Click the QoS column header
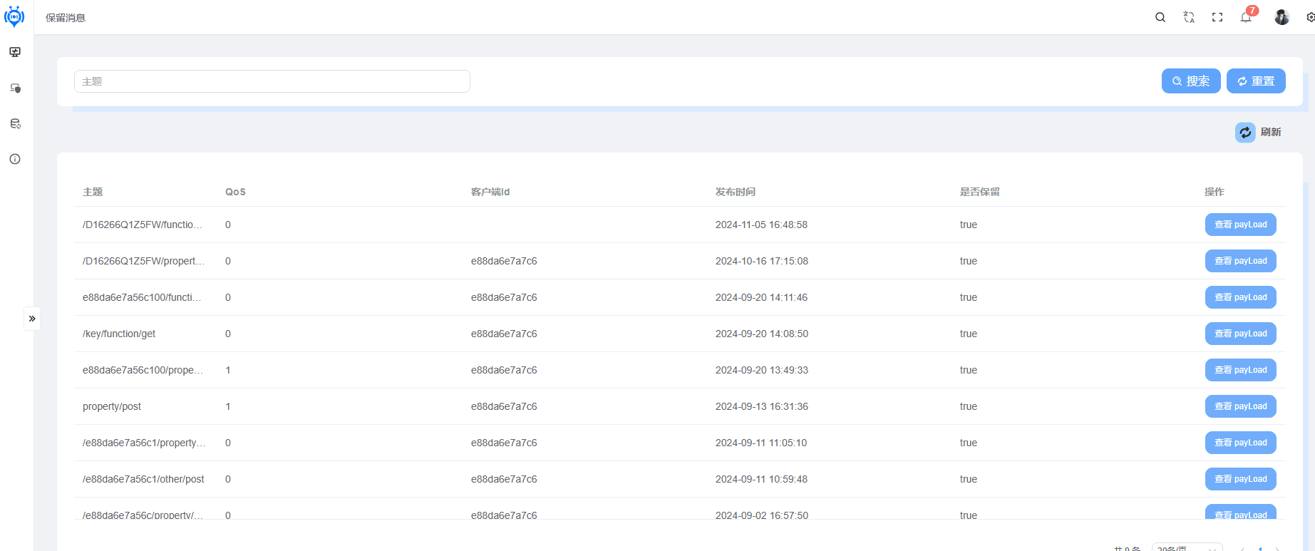 [235, 192]
